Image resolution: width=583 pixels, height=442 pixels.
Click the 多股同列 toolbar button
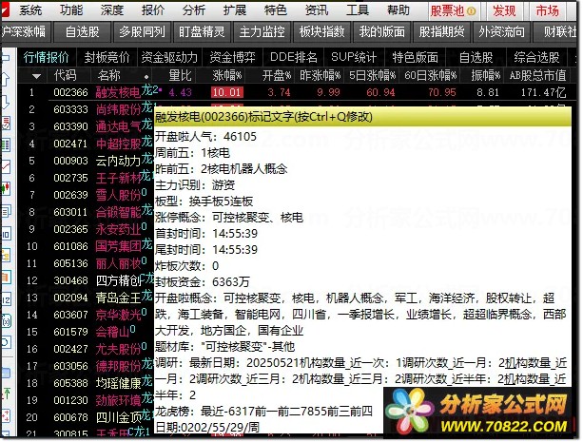point(142,32)
